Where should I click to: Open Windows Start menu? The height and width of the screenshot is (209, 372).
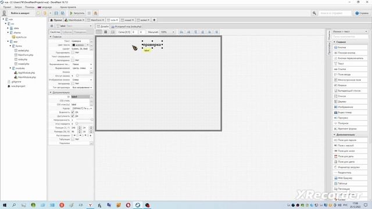click(4, 205)
